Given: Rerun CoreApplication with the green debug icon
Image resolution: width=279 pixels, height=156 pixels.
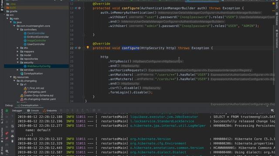Looking at the screenshot, I should [x=7, y=111].
